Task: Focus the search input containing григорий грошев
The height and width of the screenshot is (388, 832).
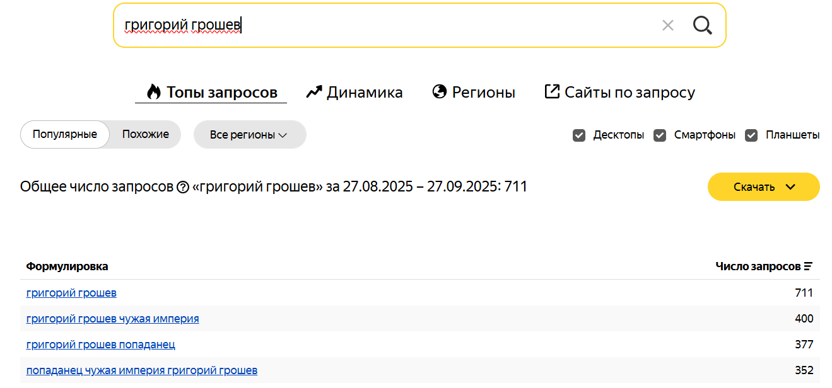Action: coord(378,25)
